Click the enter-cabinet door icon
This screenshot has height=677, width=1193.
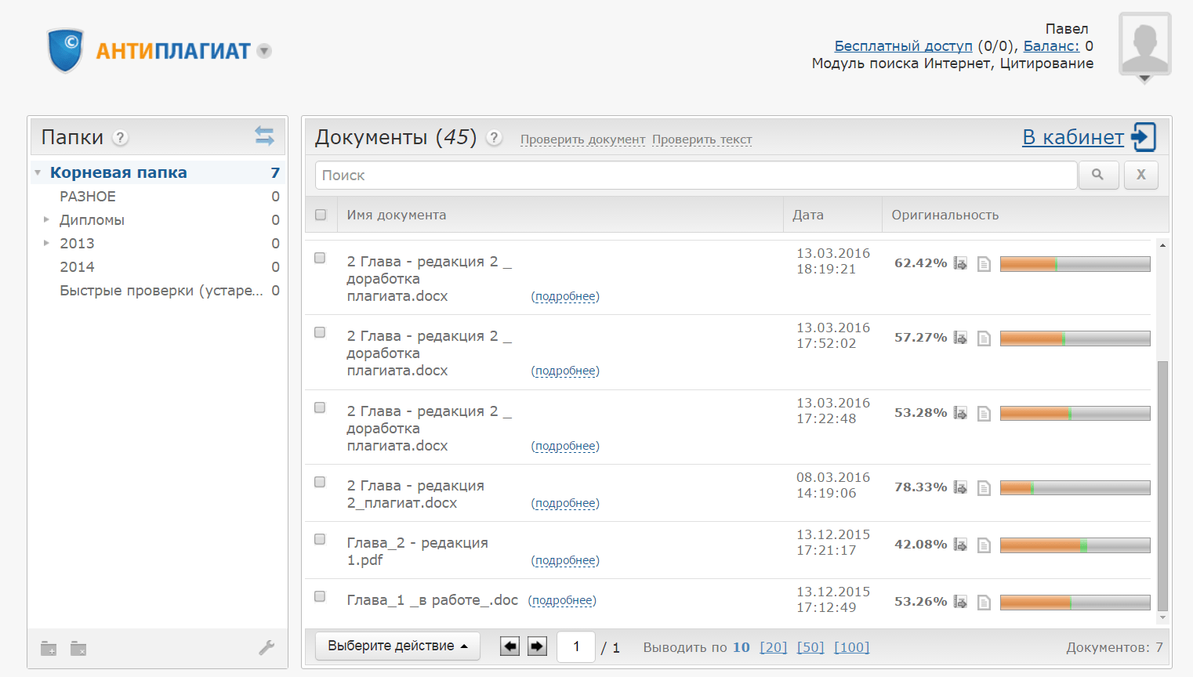pyautogui.click(x=1144, y=136)
